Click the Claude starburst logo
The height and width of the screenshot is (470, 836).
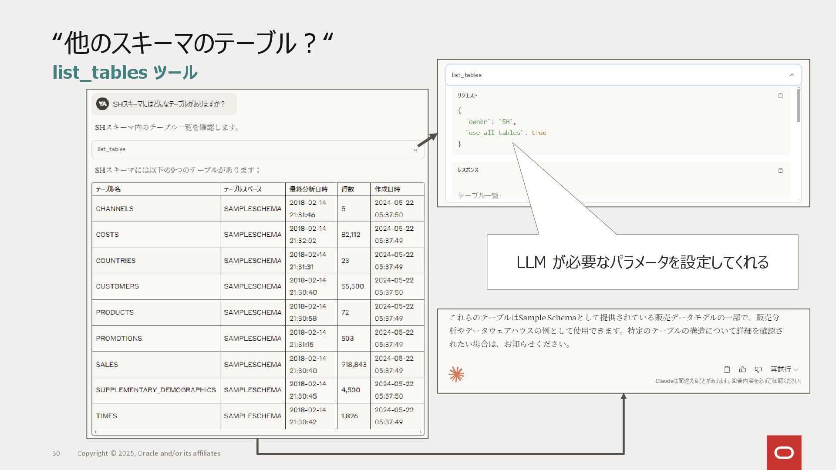[456, 374]
